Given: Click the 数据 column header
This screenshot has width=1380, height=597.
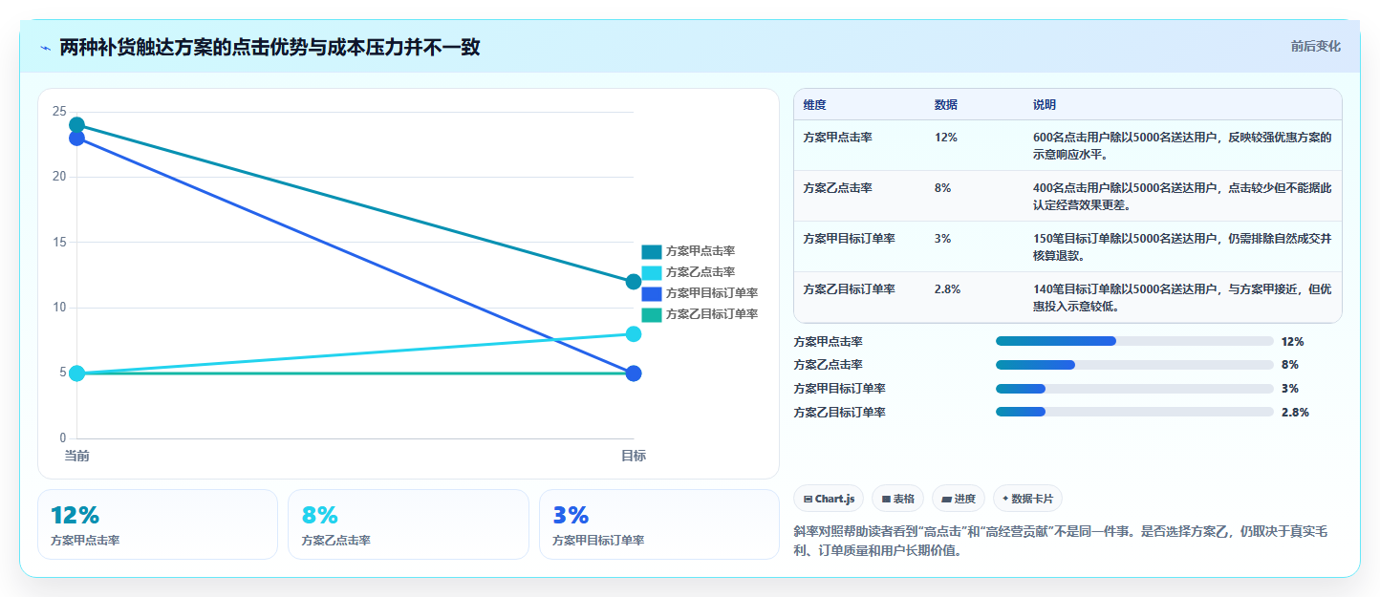Looking at the screenshot, I should tap(946, 105).
